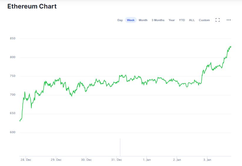Viewport: 242px width, 166px height.
Task: Click the 650 y-axis label
Action: click(13, 113)
